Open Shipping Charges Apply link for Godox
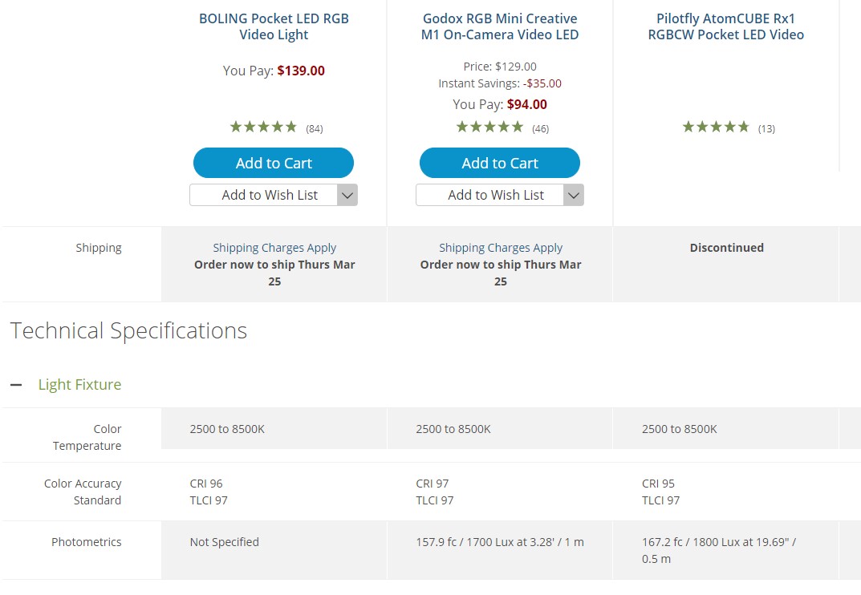The image size is (861, 595). 501,248
